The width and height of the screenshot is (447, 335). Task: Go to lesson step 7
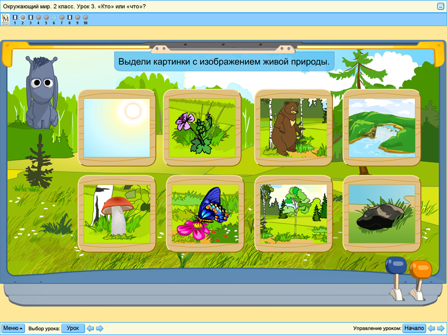coord(62,17)
